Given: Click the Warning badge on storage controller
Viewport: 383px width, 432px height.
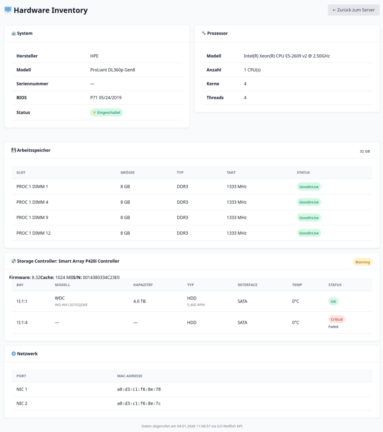Looking at the screenshot, I should [362, 262].
